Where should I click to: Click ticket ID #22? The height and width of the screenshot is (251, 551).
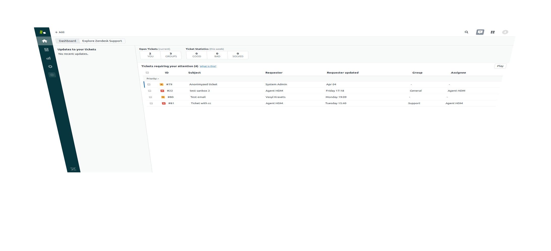point(170,91)
